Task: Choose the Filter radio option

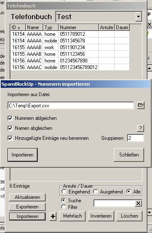Action: 64,207
